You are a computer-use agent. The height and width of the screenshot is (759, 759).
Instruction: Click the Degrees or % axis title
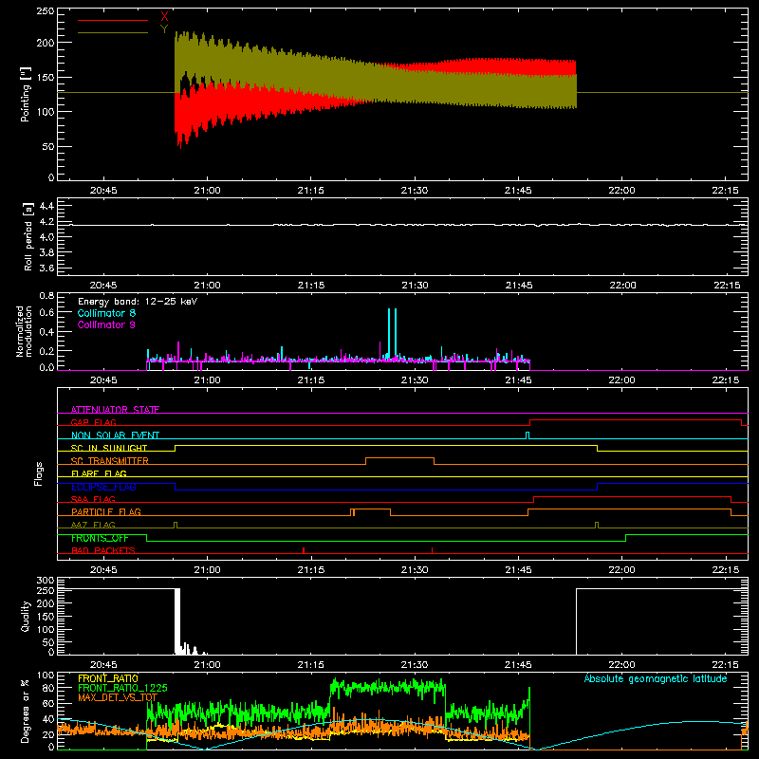click(26, 711)
